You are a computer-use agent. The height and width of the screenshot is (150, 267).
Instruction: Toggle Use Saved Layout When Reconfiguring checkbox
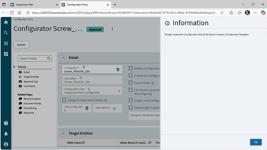coord(131,90)
